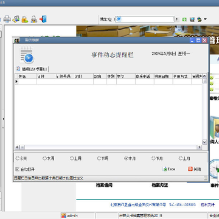
Task: Click the date text 2019年5月6日 星期一
Action: pos(171,54)
